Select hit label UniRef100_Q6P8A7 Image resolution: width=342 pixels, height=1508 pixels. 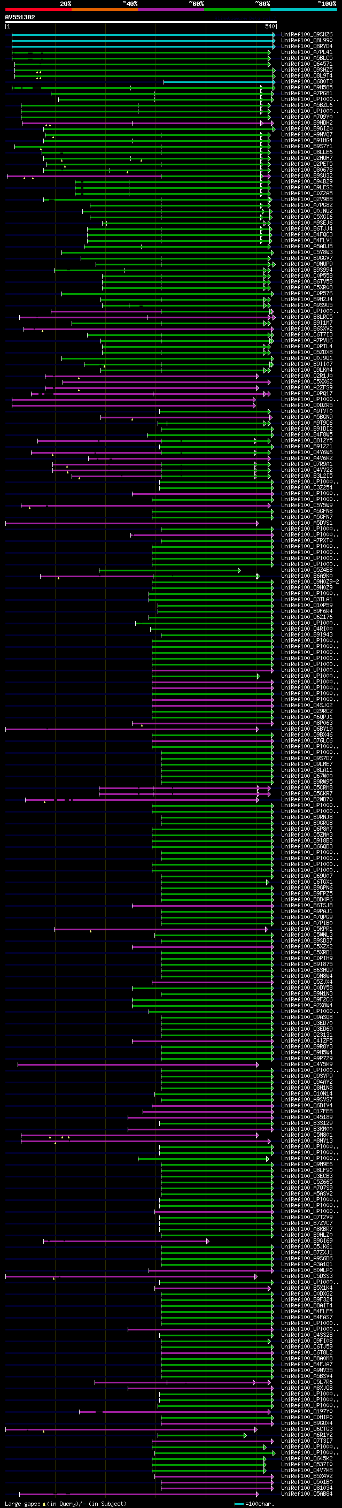pyautogui.click(x=307, y=829)
